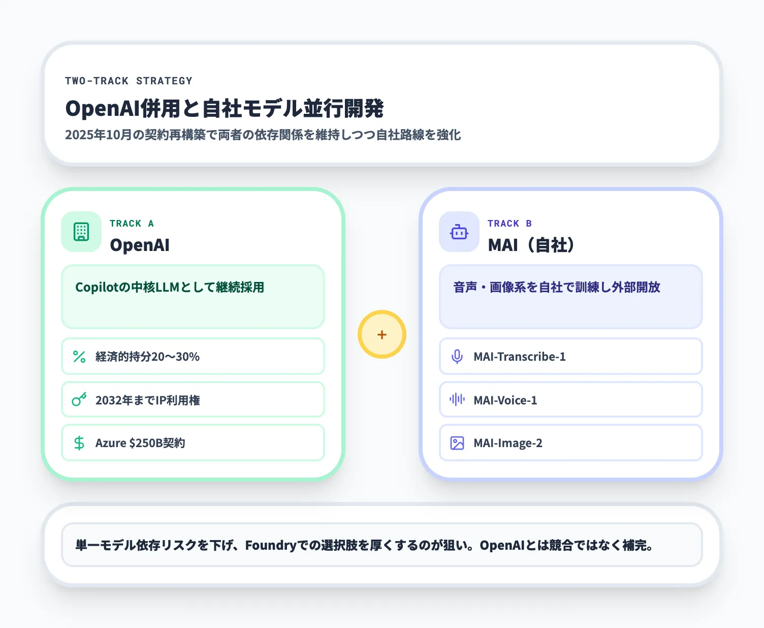This screenshot has width=764, height=628.
Task: Click the image icon for MAI-Image-2
Action: coord(457,443)
